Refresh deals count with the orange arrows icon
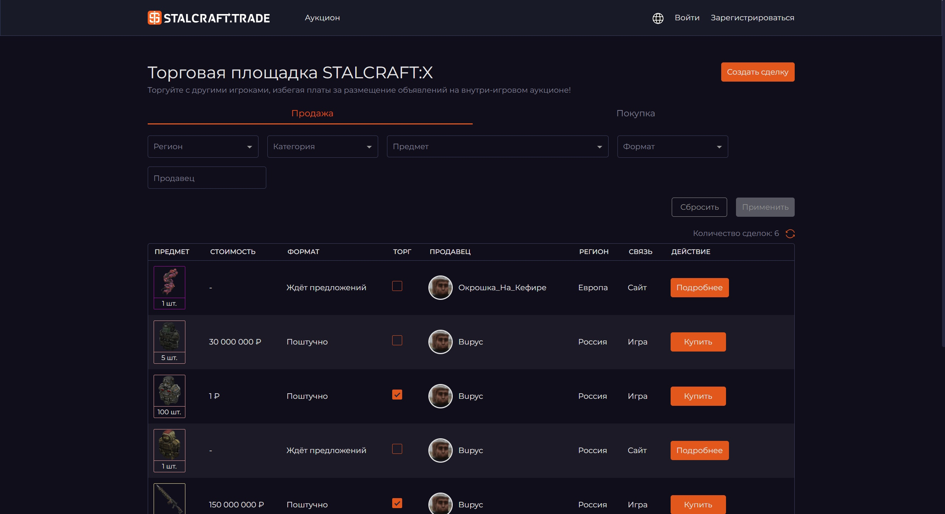 [x=790, y=233]
